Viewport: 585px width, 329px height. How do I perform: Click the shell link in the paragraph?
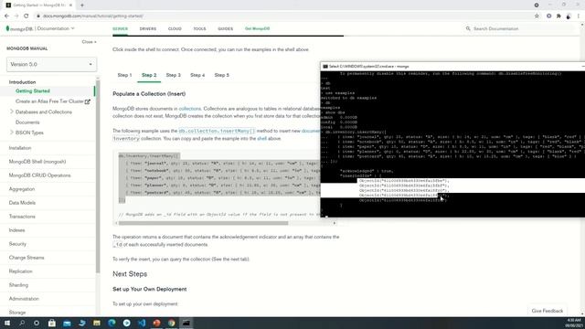pos(261,138)
